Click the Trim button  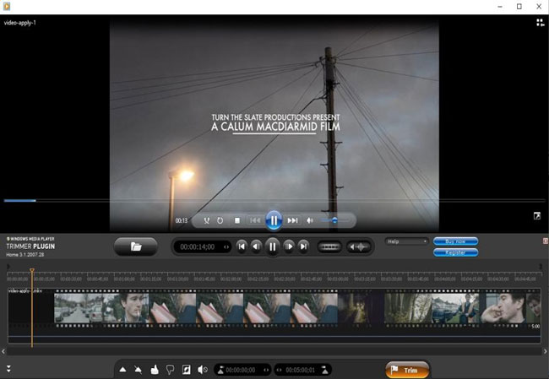pyautogui.click(x=407, y=370)
